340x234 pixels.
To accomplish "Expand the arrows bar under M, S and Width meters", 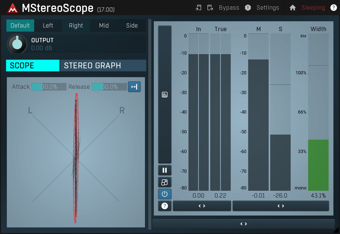I will click(x=281, y=206).
